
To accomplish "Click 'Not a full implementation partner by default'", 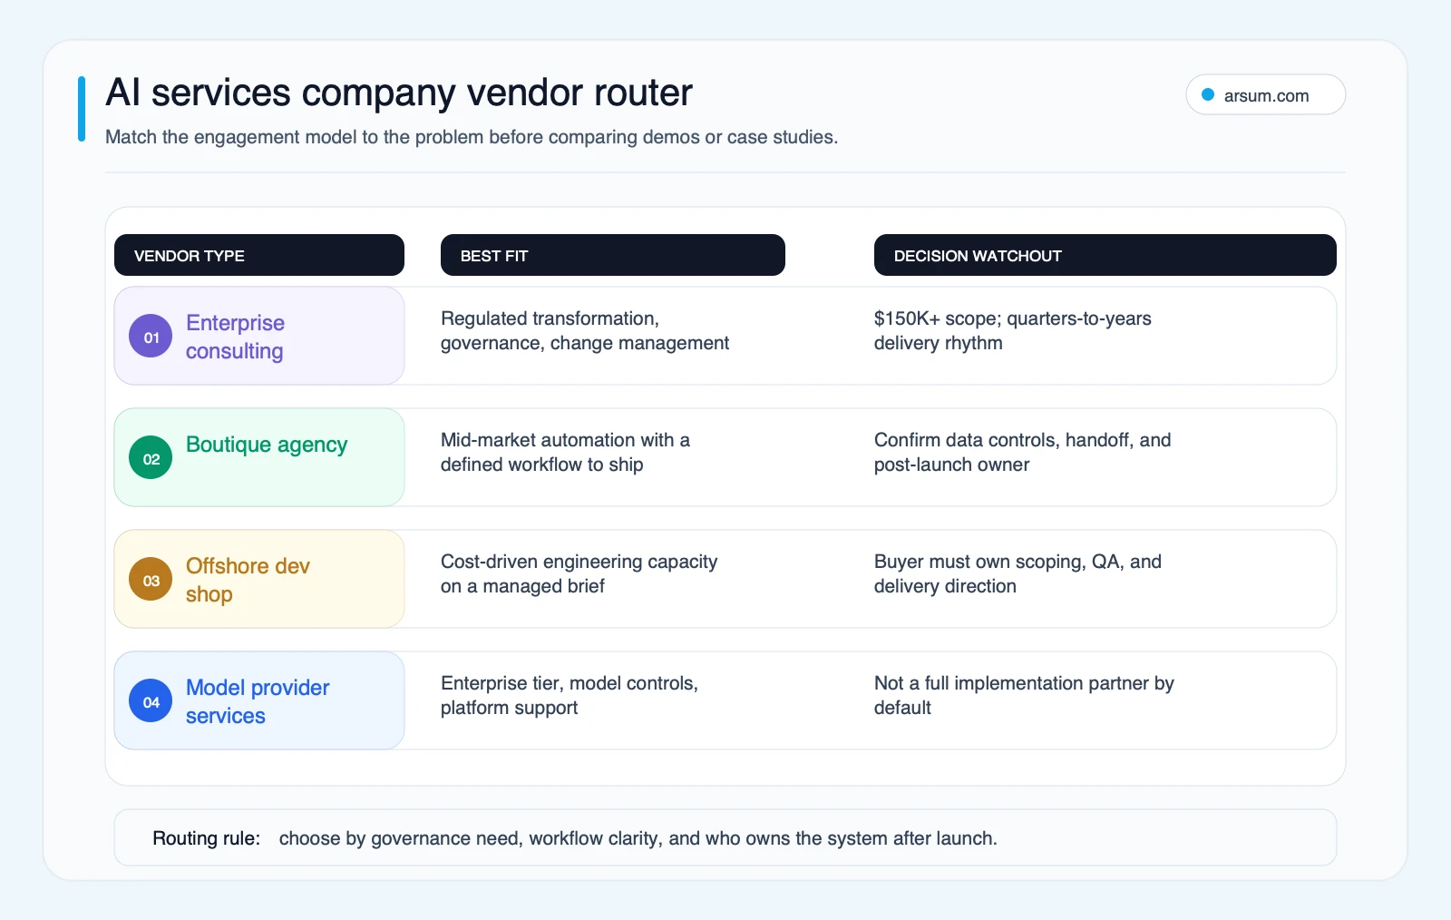I will (x=1024, y=695).
